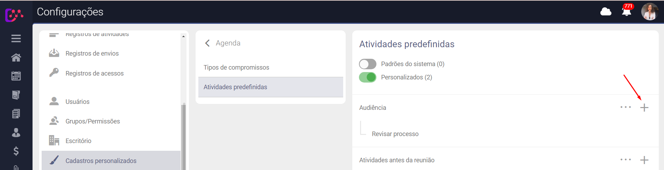
Task: Go back using the Agenda chevron
Action: [x=207, y=43]
